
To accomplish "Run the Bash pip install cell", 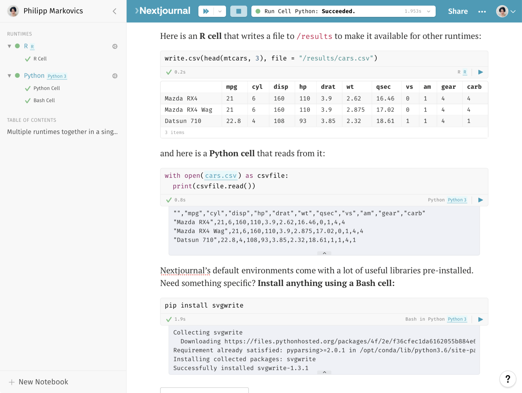I will pos(480,319).
